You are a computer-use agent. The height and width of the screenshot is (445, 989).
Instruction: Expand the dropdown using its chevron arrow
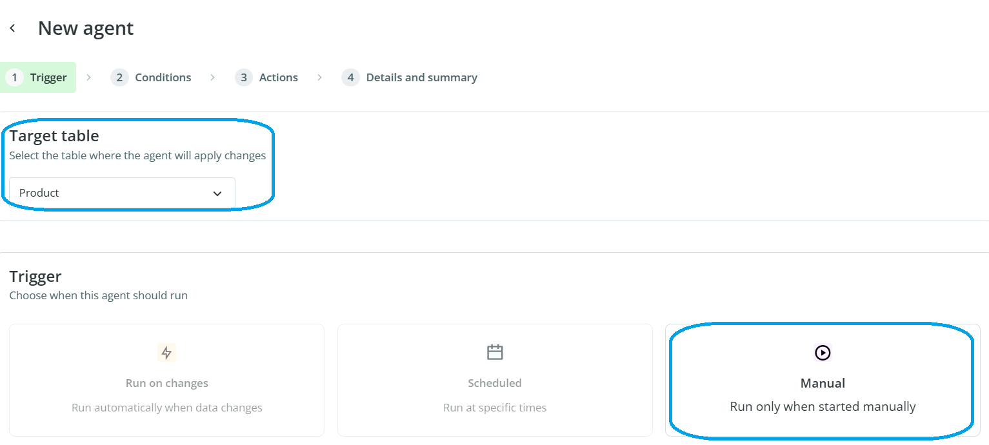point(217,193)
